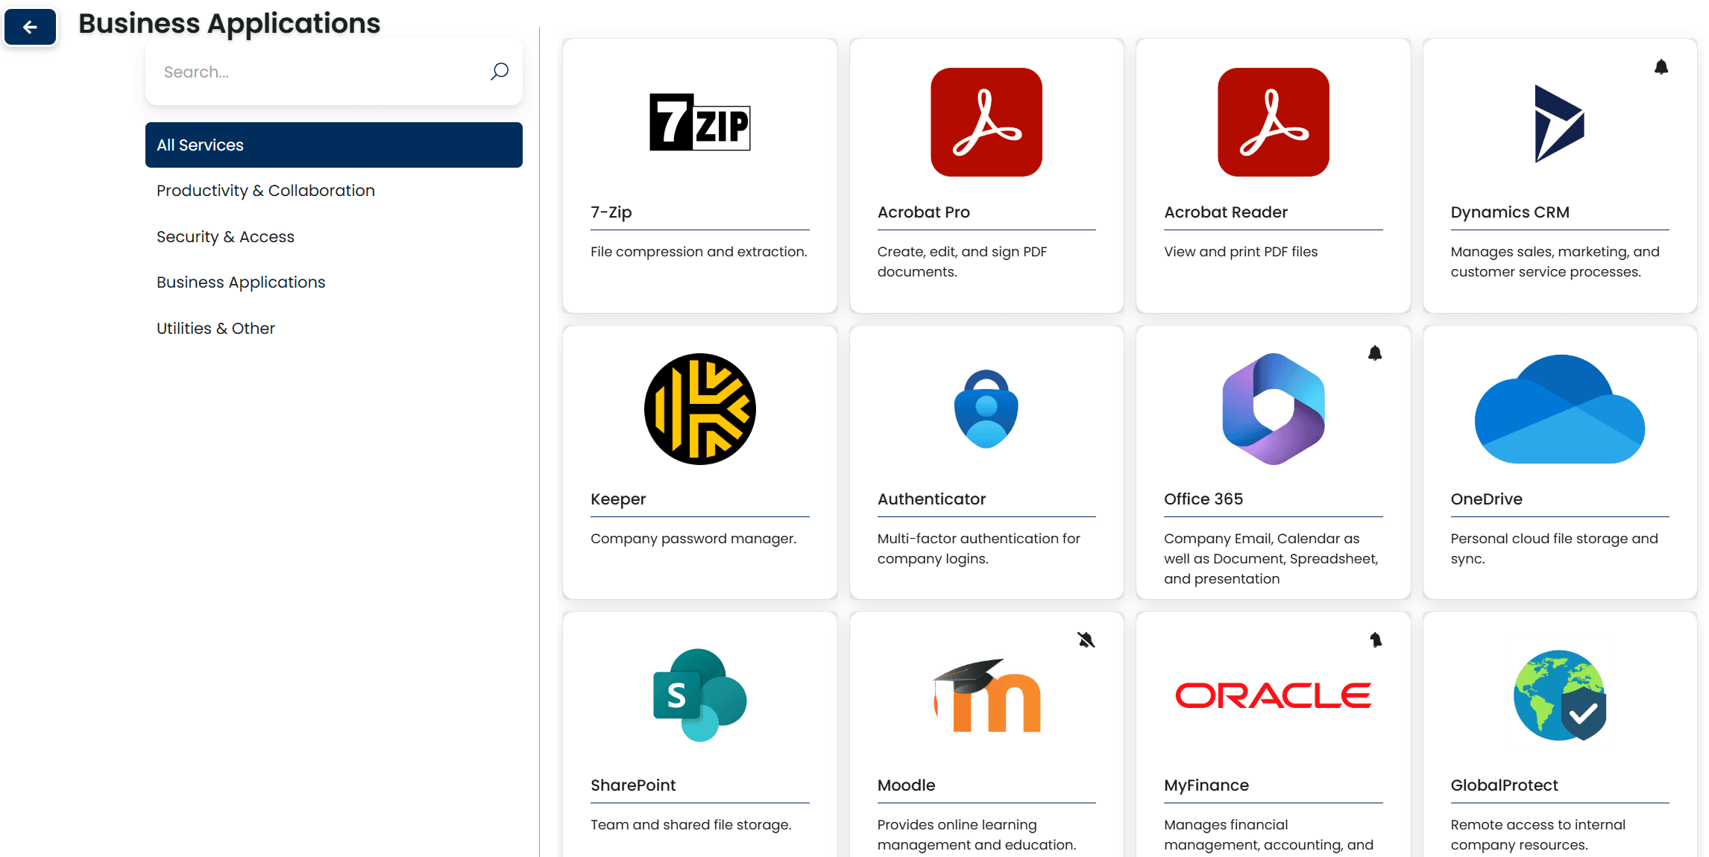Click the GlobalProtect globe shield icon

[1559, 695]
